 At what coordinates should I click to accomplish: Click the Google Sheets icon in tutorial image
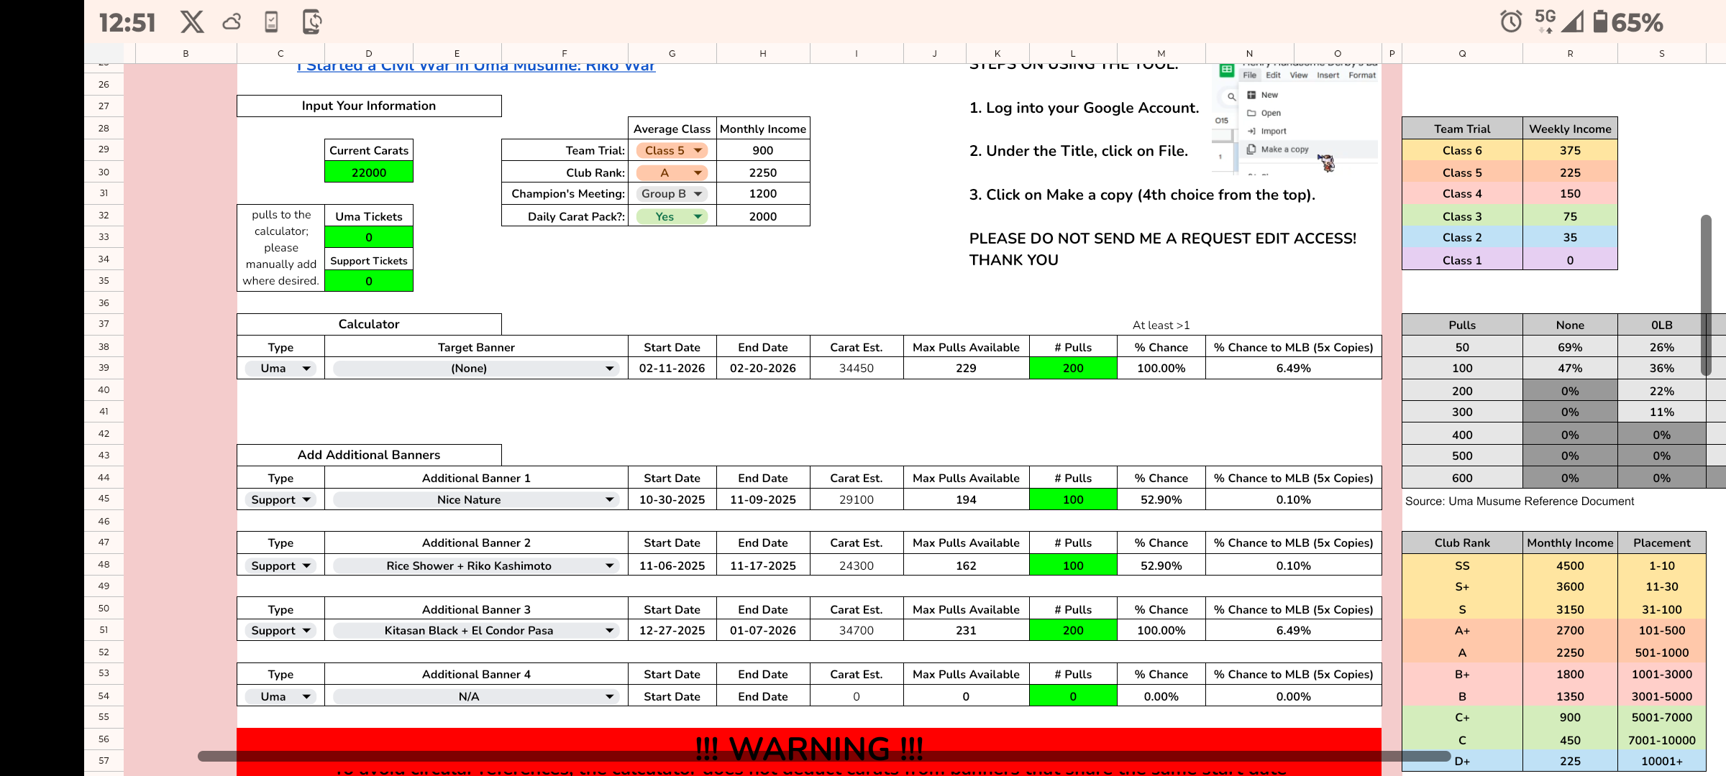click(1227, 71)
